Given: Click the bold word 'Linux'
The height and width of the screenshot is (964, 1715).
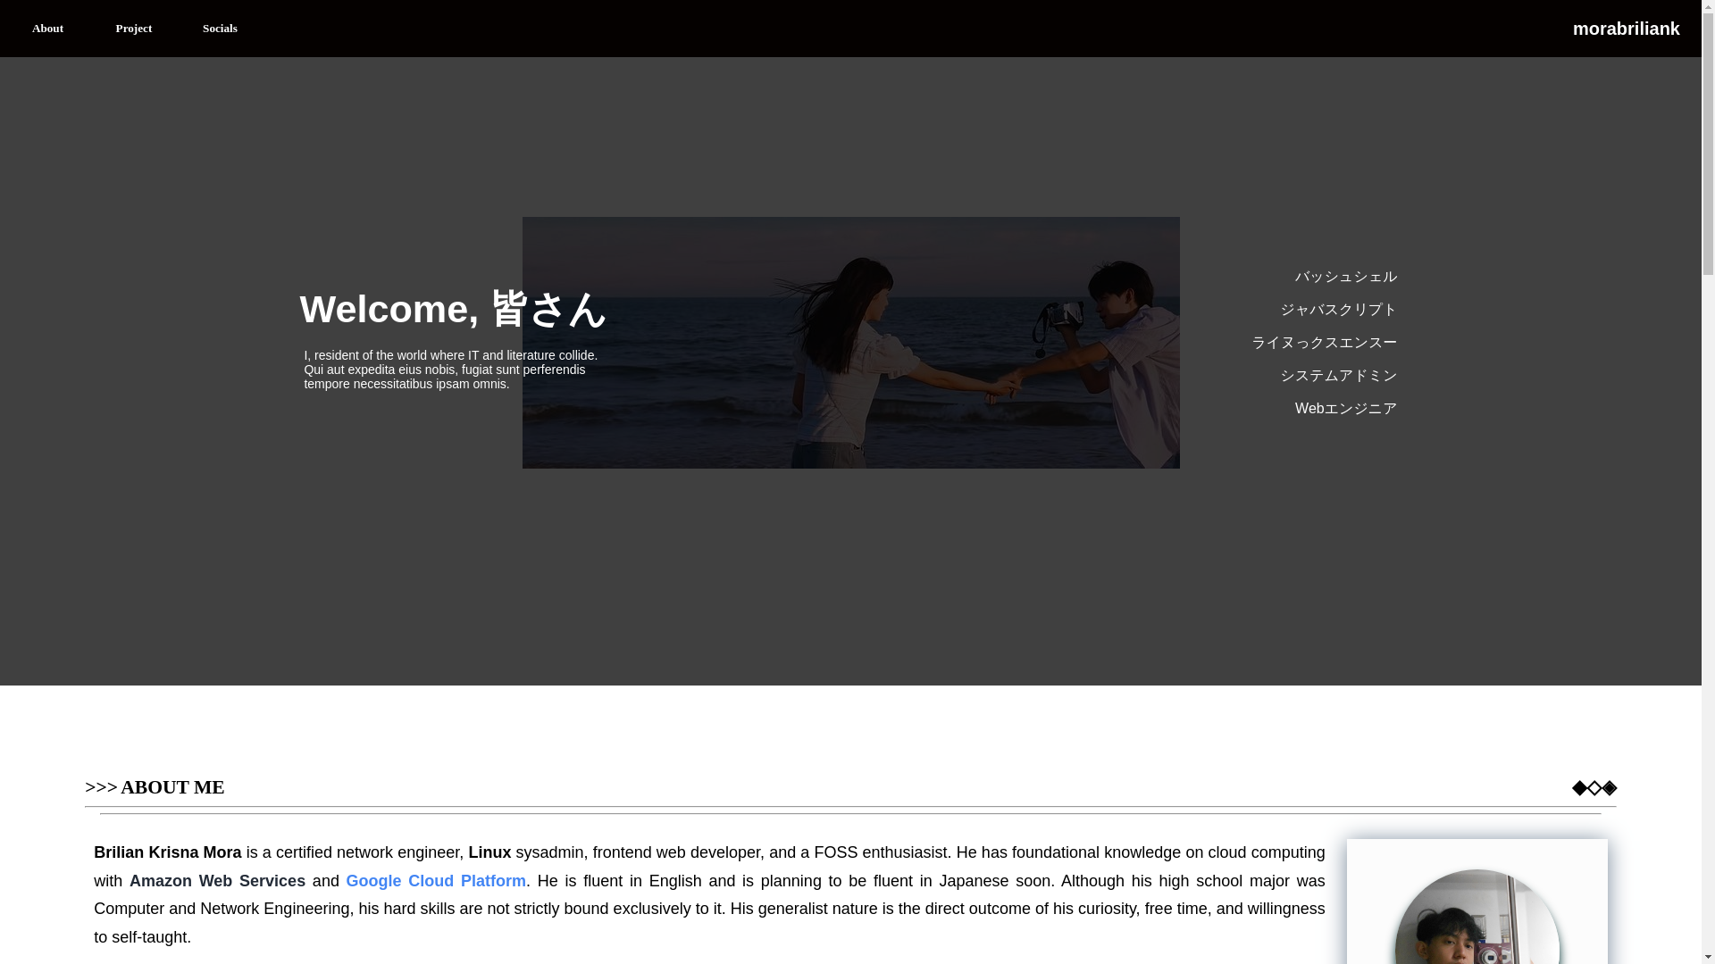Looking at the screenshot, I should (489, 852).
